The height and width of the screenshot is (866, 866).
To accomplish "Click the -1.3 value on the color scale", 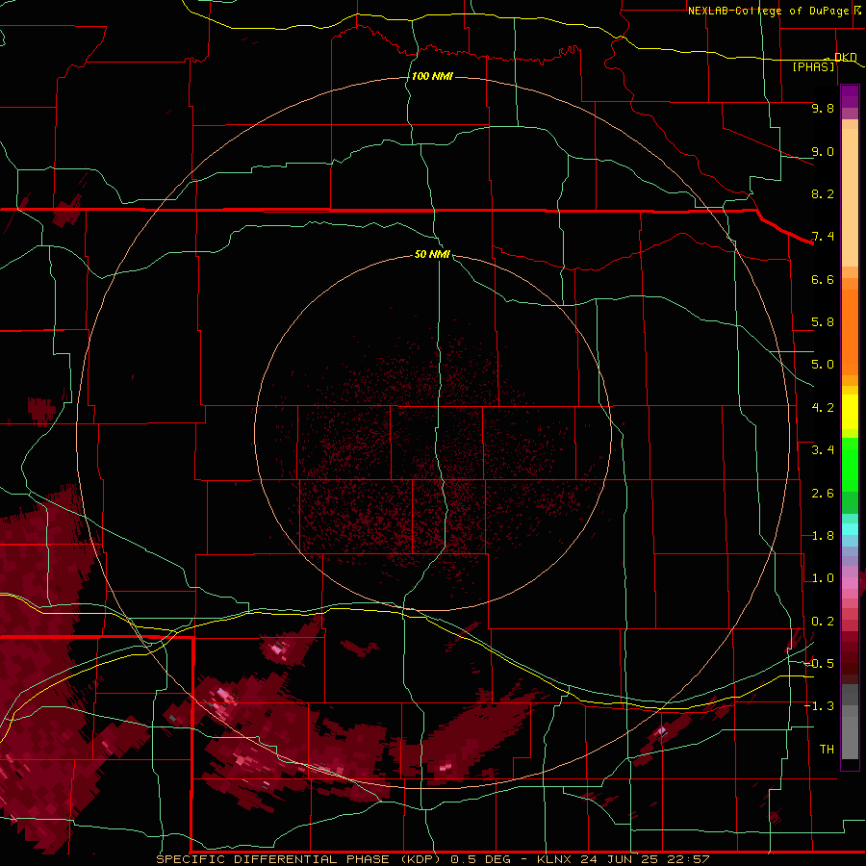I will tap(819, 706).
